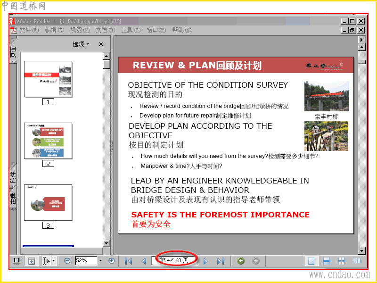This screenshot has width=377, height=283.
Task: Jump to the last page
Action: pos(221,261)
